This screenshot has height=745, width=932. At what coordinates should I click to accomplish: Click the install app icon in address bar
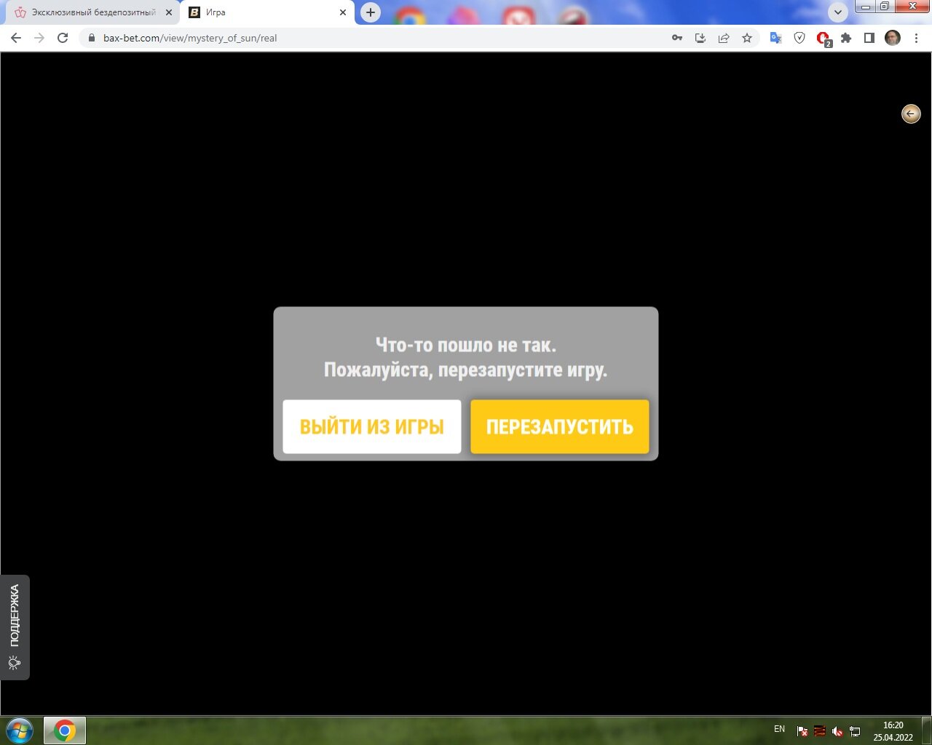click(700, 38)
